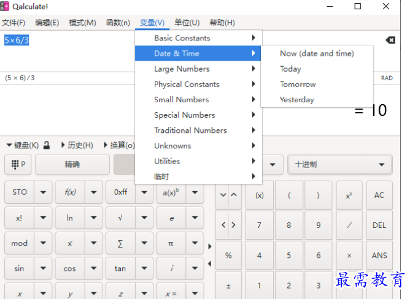Move cursor right with the > arrow key
The height and width of the screenshot is (299, 410).
233,225
